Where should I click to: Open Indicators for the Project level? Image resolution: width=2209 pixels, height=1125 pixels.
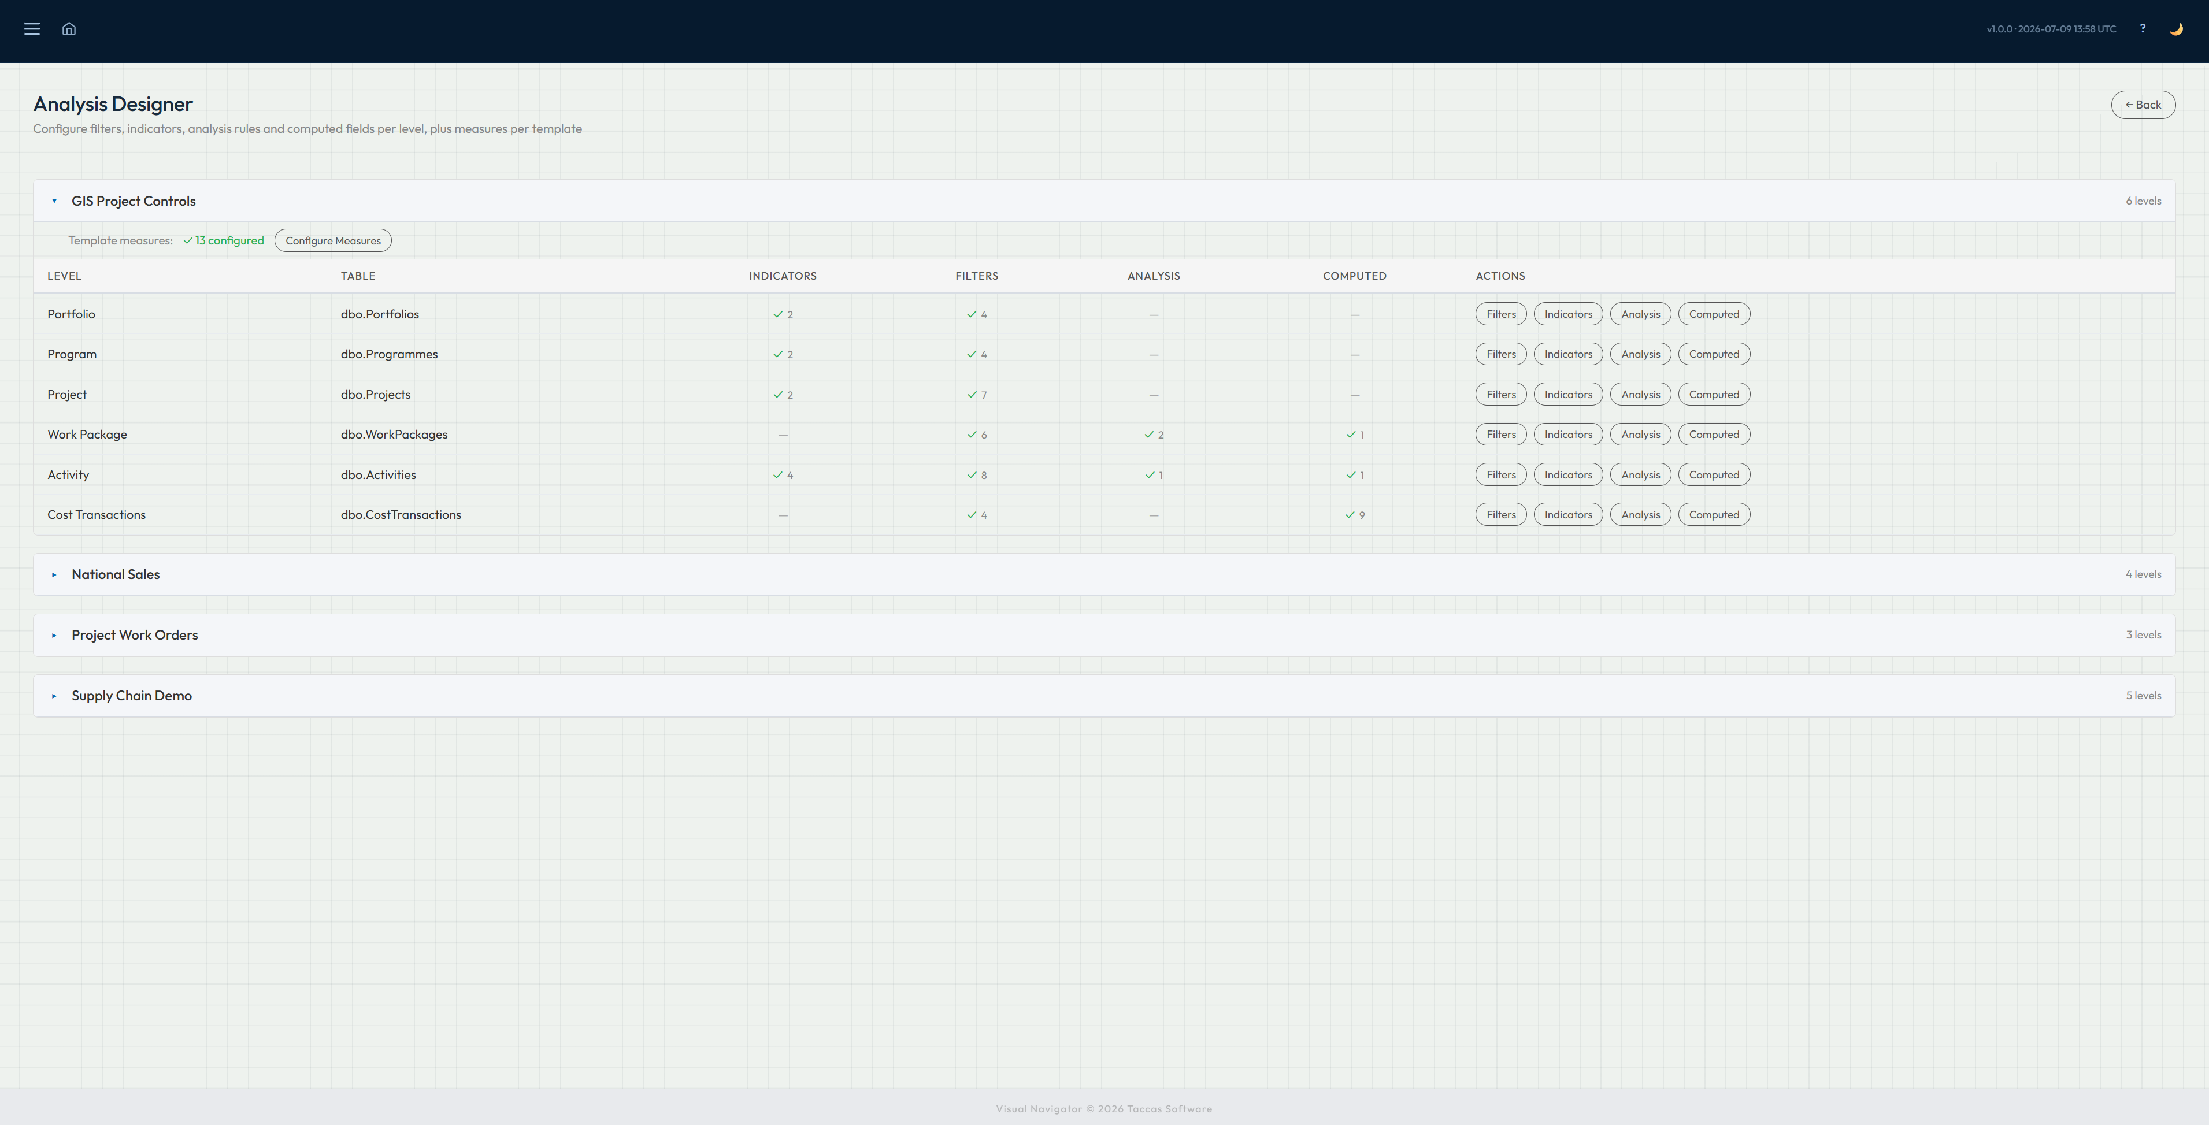tap(1567, 395)
